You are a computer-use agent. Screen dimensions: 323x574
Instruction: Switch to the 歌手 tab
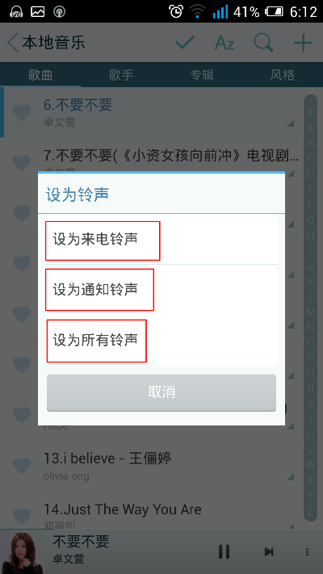coord(121,75)
